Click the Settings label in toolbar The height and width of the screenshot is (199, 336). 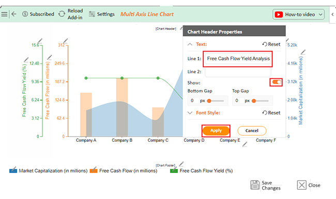(106, 14)
